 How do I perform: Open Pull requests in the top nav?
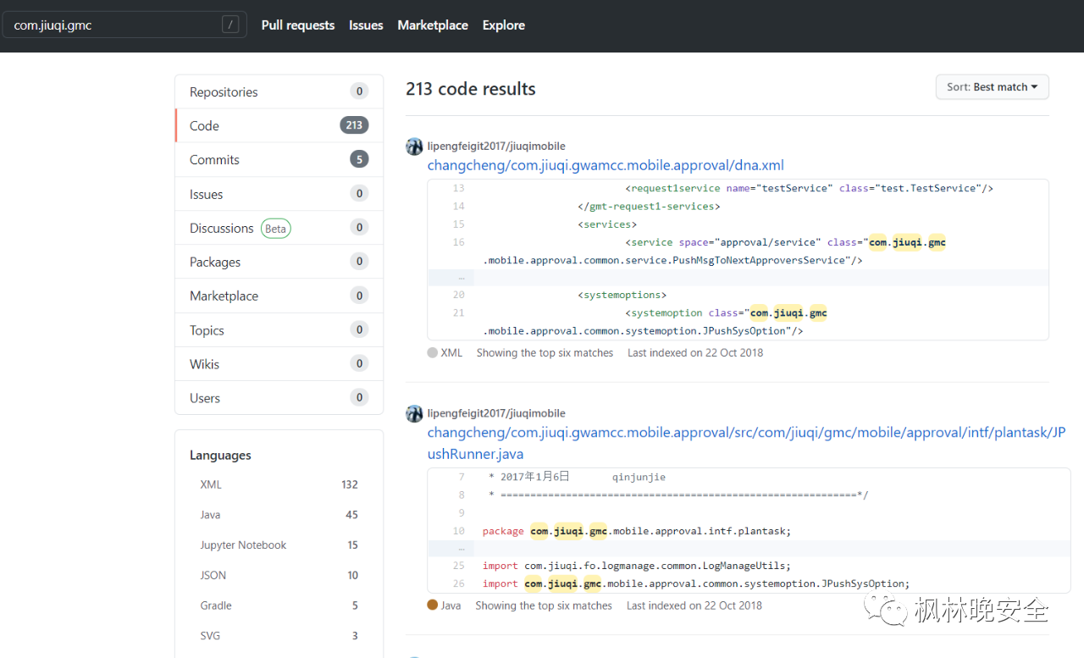298,25
